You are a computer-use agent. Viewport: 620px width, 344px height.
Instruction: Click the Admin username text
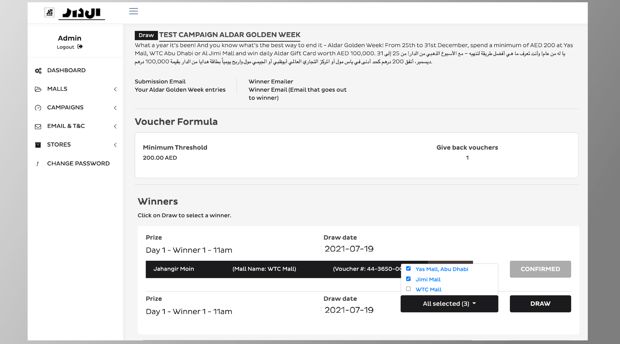[69, 38]
